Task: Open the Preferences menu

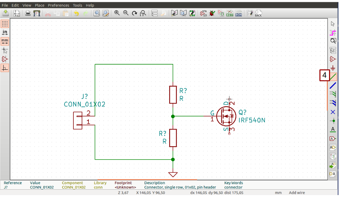Action: click(59, 5)
